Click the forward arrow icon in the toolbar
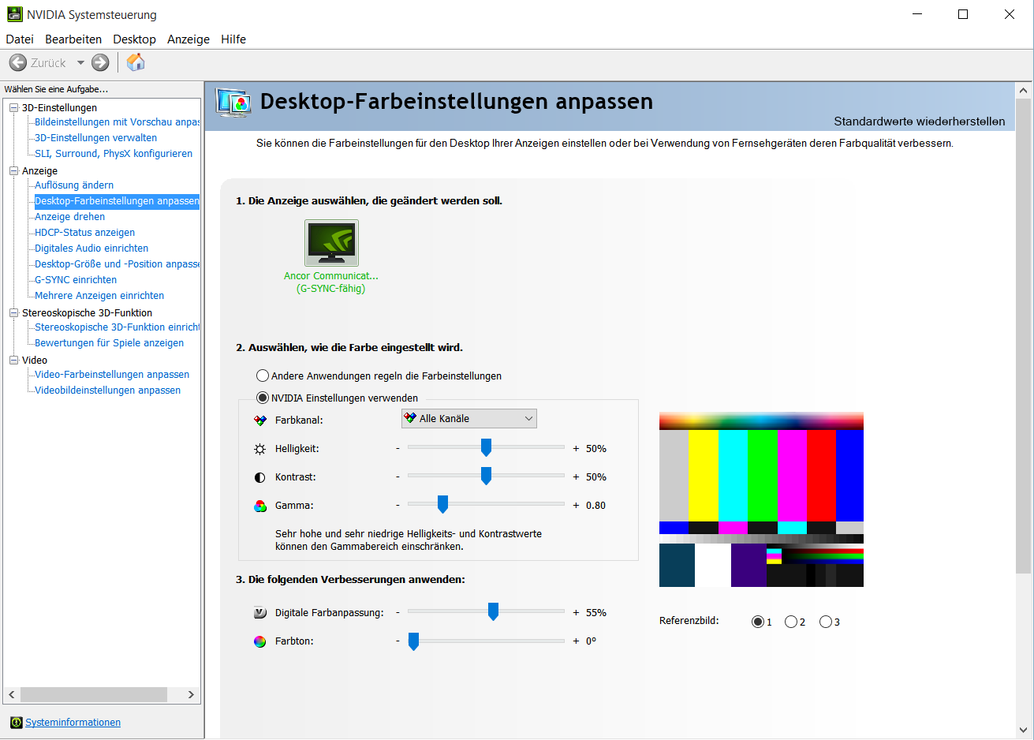The width and height of the screenshot is (1034, 740). [x=100, y=62]
